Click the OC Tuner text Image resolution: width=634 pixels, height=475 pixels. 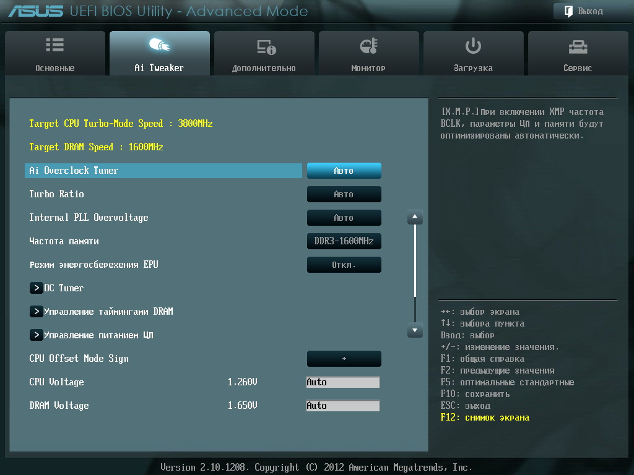(x=64, y=288)
